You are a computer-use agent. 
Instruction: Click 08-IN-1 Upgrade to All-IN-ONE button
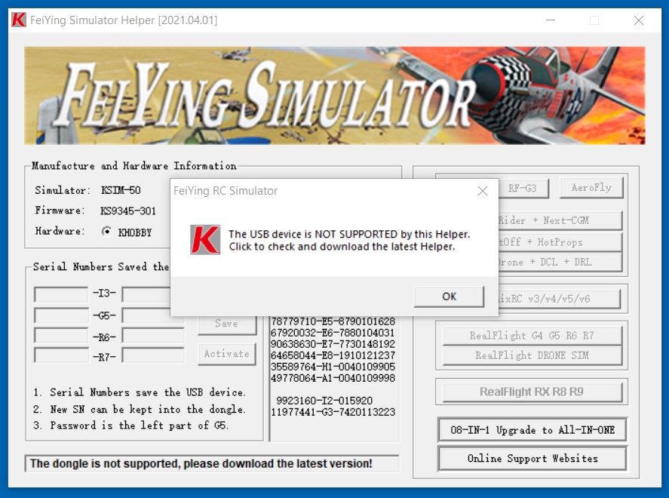coord(532,430)
